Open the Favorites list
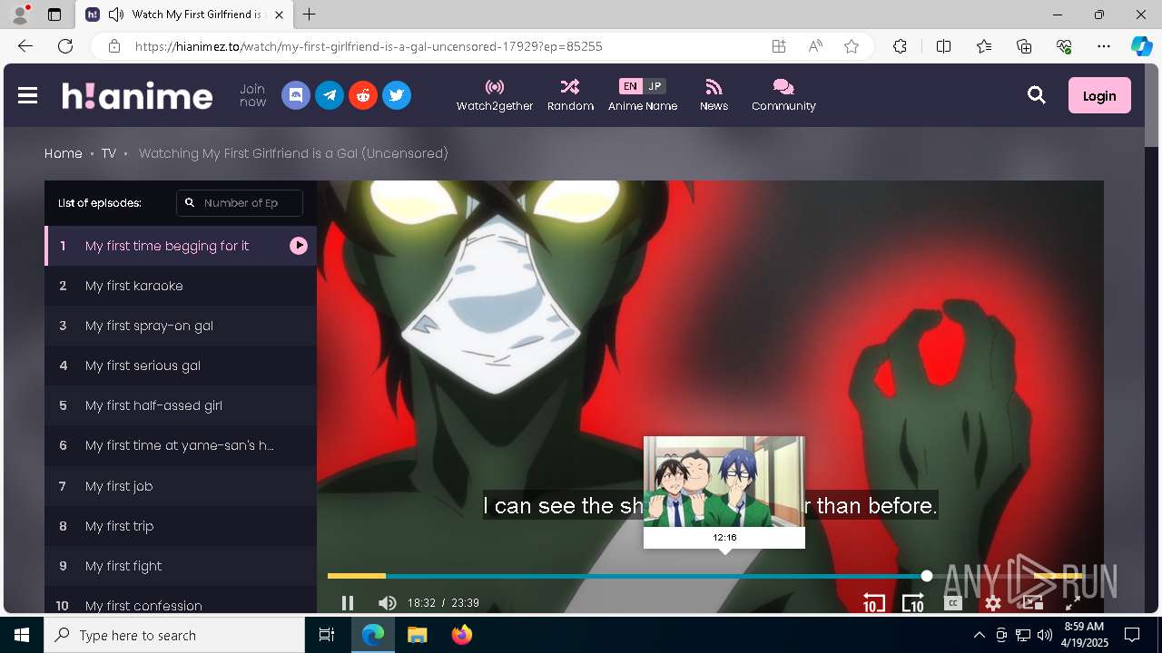Image resolution: width=1162 pixels, height=653 pixels. coord(984,46)
